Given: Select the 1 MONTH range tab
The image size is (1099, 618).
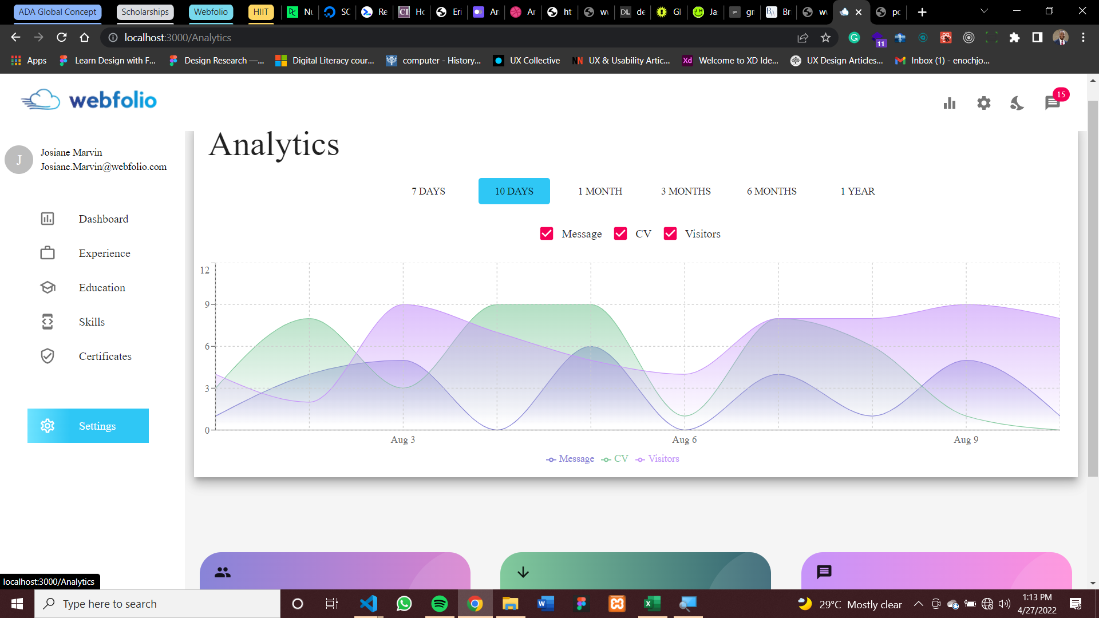Looking at the screenshot, I should [600, 191].
